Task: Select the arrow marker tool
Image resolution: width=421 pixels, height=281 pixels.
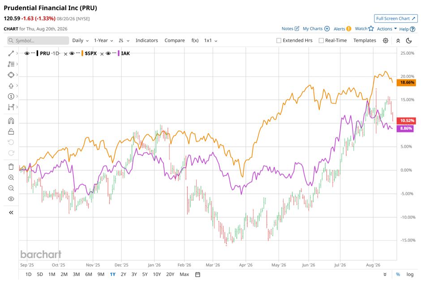Action: point(11,86)
